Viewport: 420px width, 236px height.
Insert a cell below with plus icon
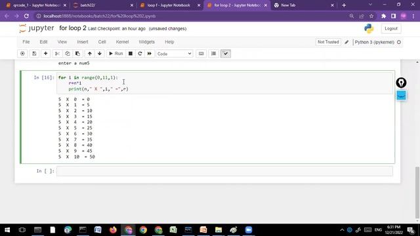(45, 54)
